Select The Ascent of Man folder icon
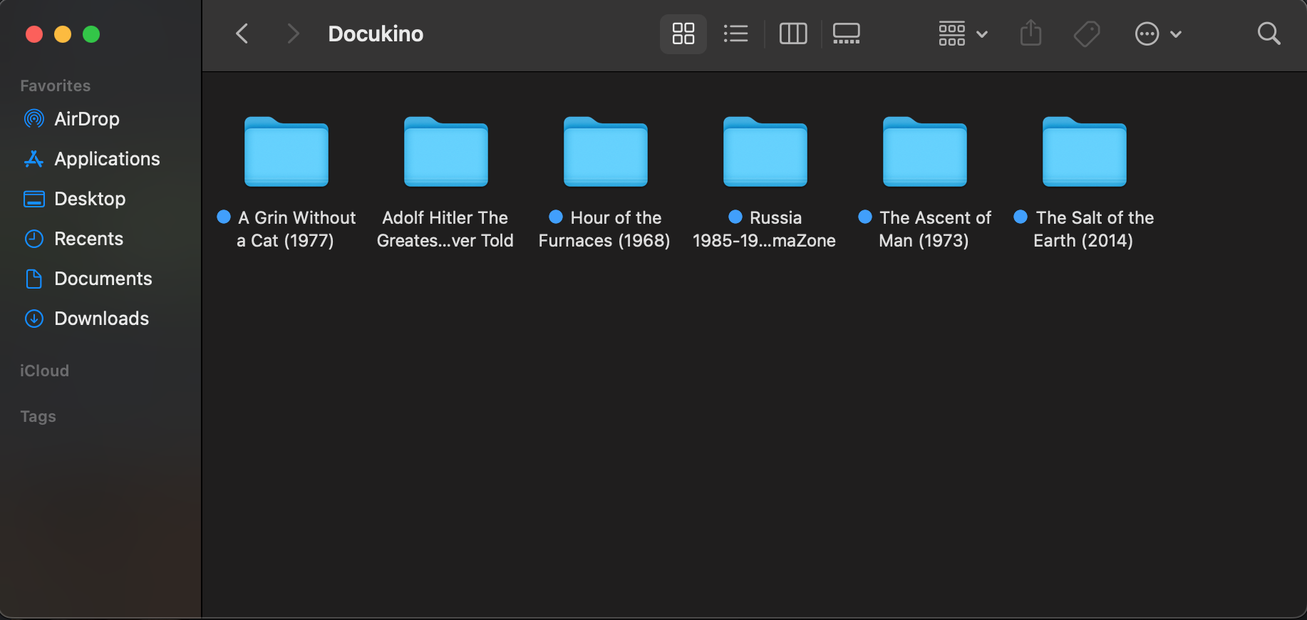 [x=925, y=151]
